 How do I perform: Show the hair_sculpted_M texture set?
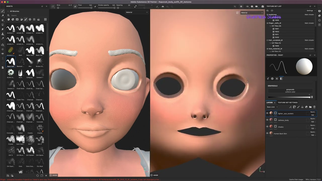[267, 40]
